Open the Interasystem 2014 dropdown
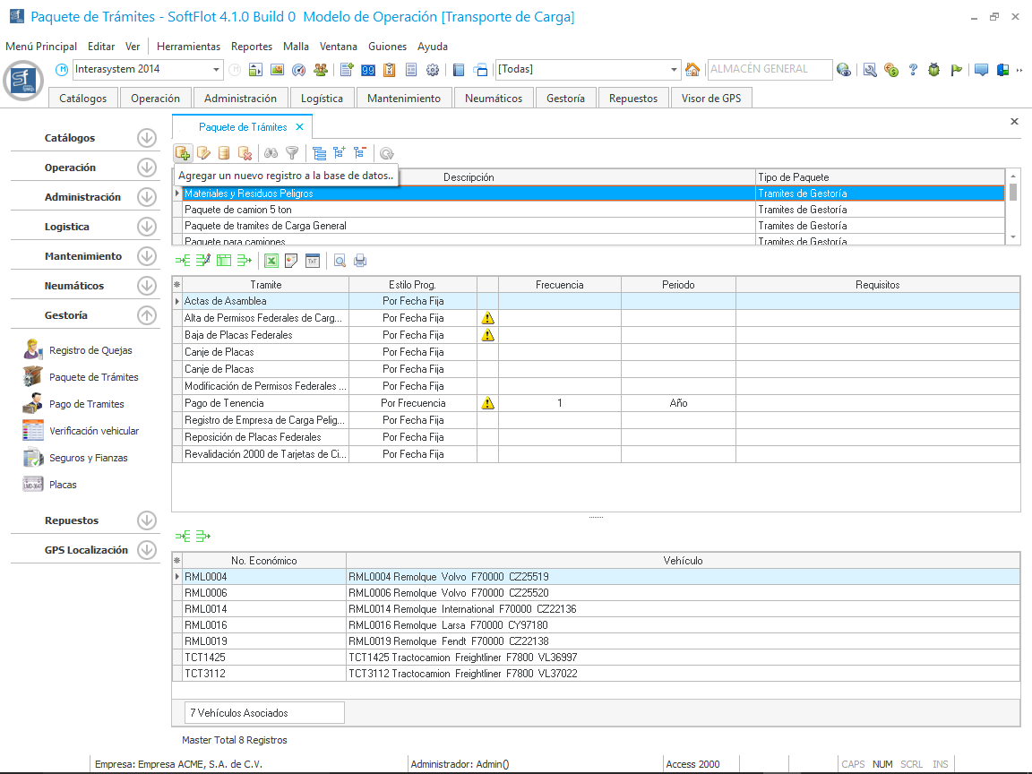This screenshot has height=774, width=1032. (x=217, y=70)
